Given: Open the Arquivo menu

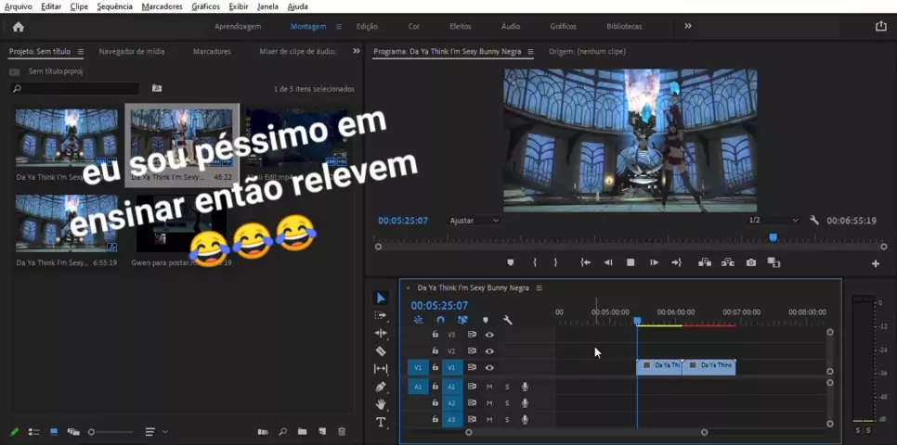Looking at the screenshot, I should pos(19,6).
